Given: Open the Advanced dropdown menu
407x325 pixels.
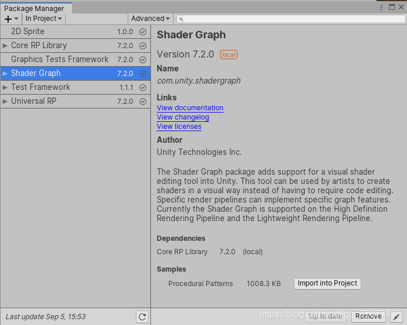Looking at the screenshot, I should pos(150,19).
